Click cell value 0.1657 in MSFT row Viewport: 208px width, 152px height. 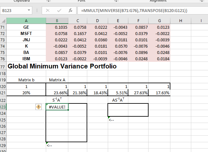tap(78, 33)
